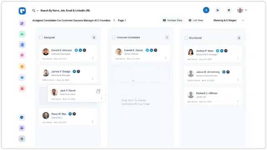This screenshot has width=267, height=150.
Task: Check the Assigned column checkbox
Action: coord(41,37)
